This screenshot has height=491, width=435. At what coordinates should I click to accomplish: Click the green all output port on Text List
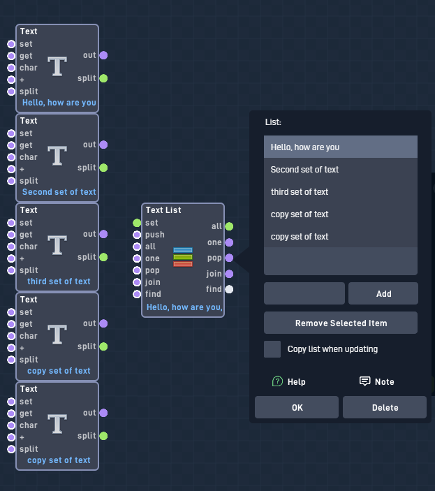pos(229,226)
